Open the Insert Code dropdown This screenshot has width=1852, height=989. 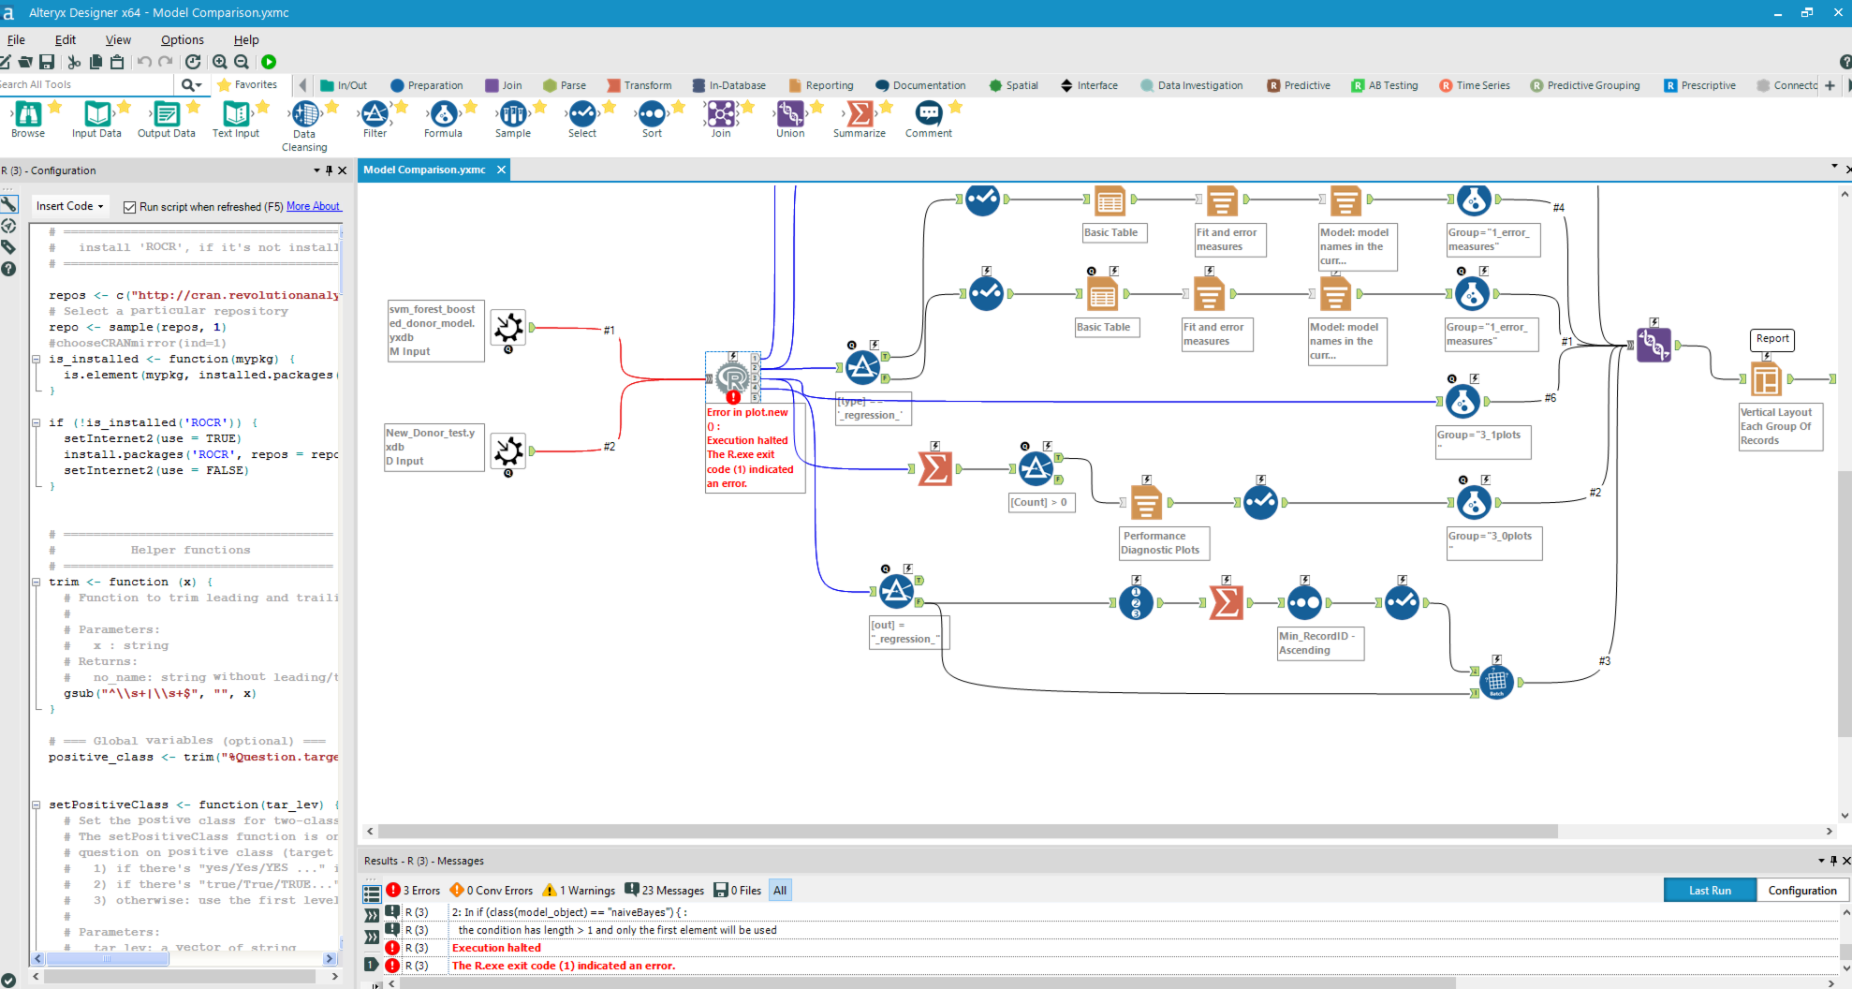point(69,206)
